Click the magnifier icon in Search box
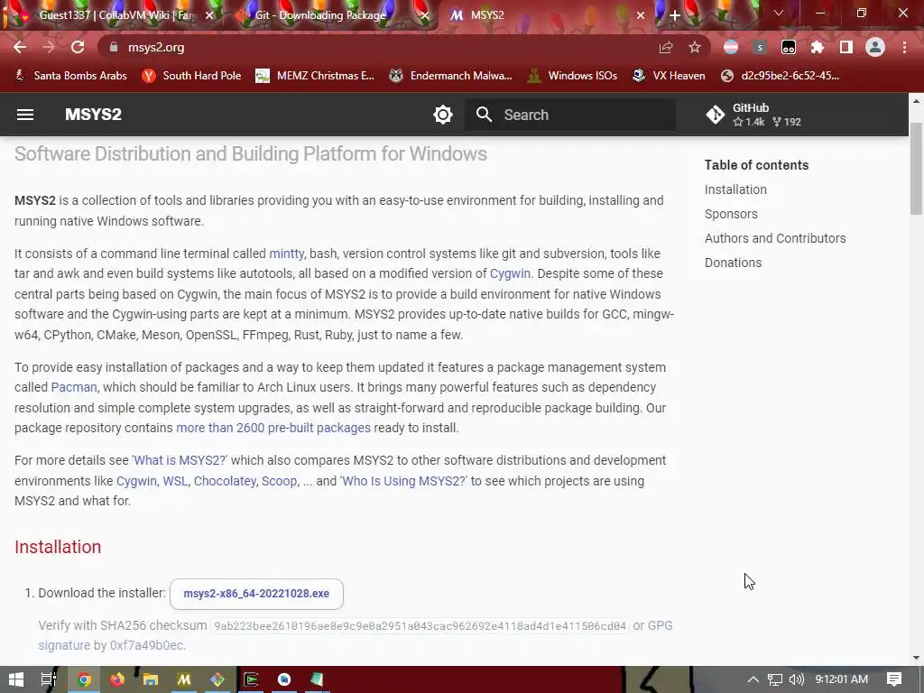Image resolution: width=924 pixels, height=693 pixels. pyautogui.click(x=484, y=115)
